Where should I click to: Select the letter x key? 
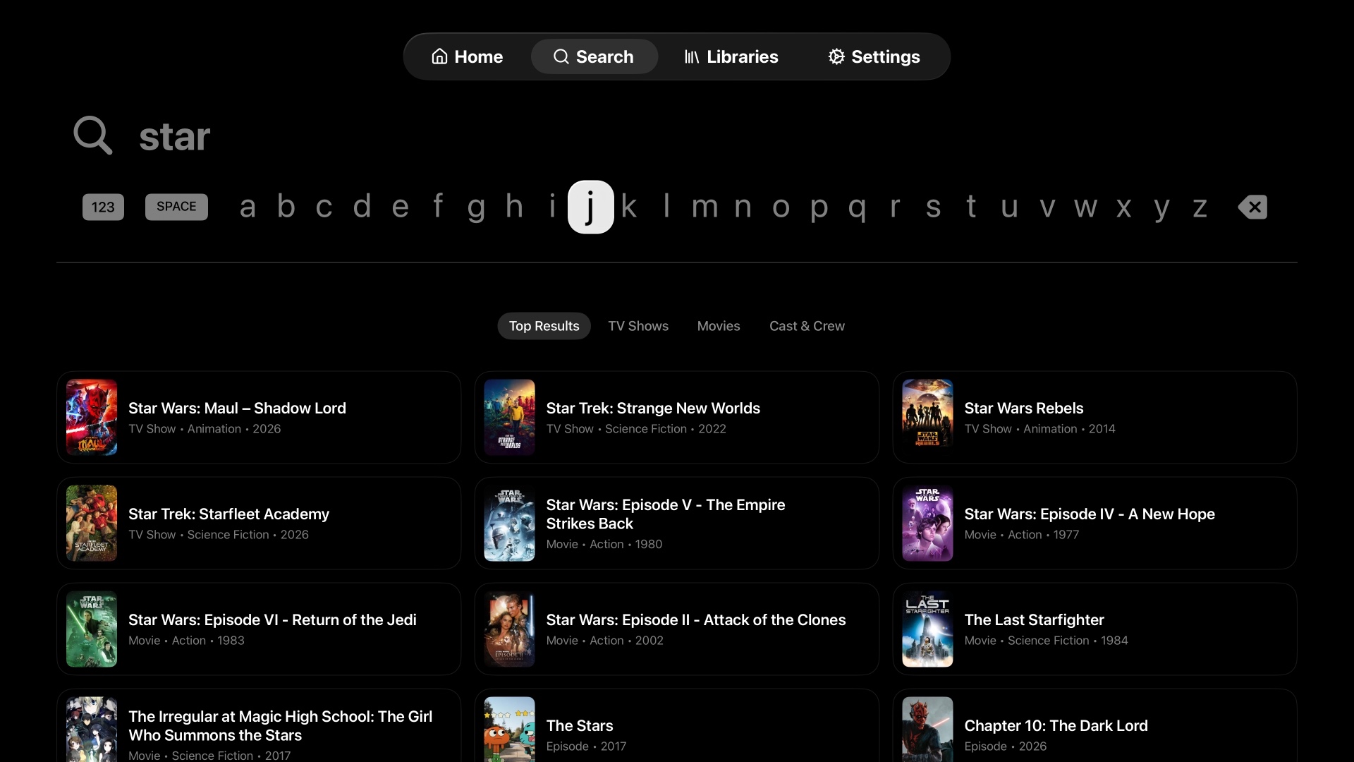pos(1123,207)
